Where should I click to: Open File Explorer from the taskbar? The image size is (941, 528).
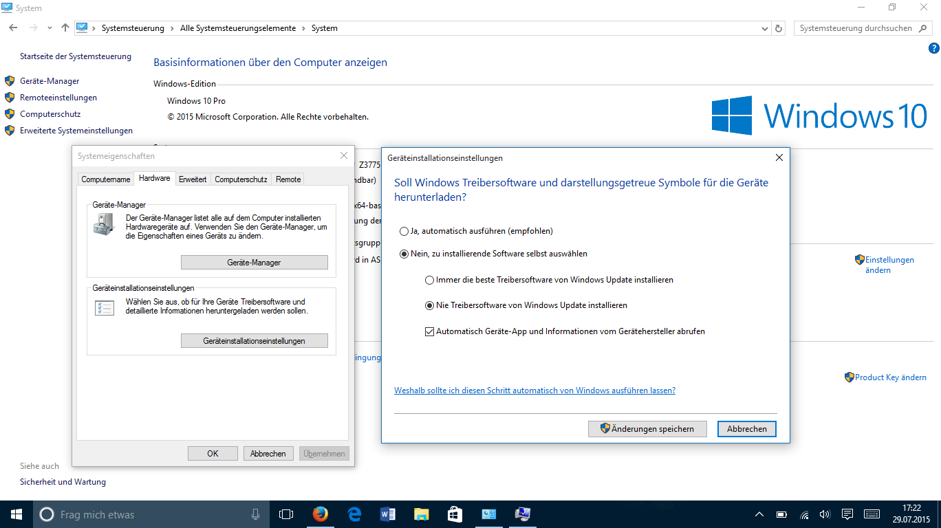coord(422,514)
